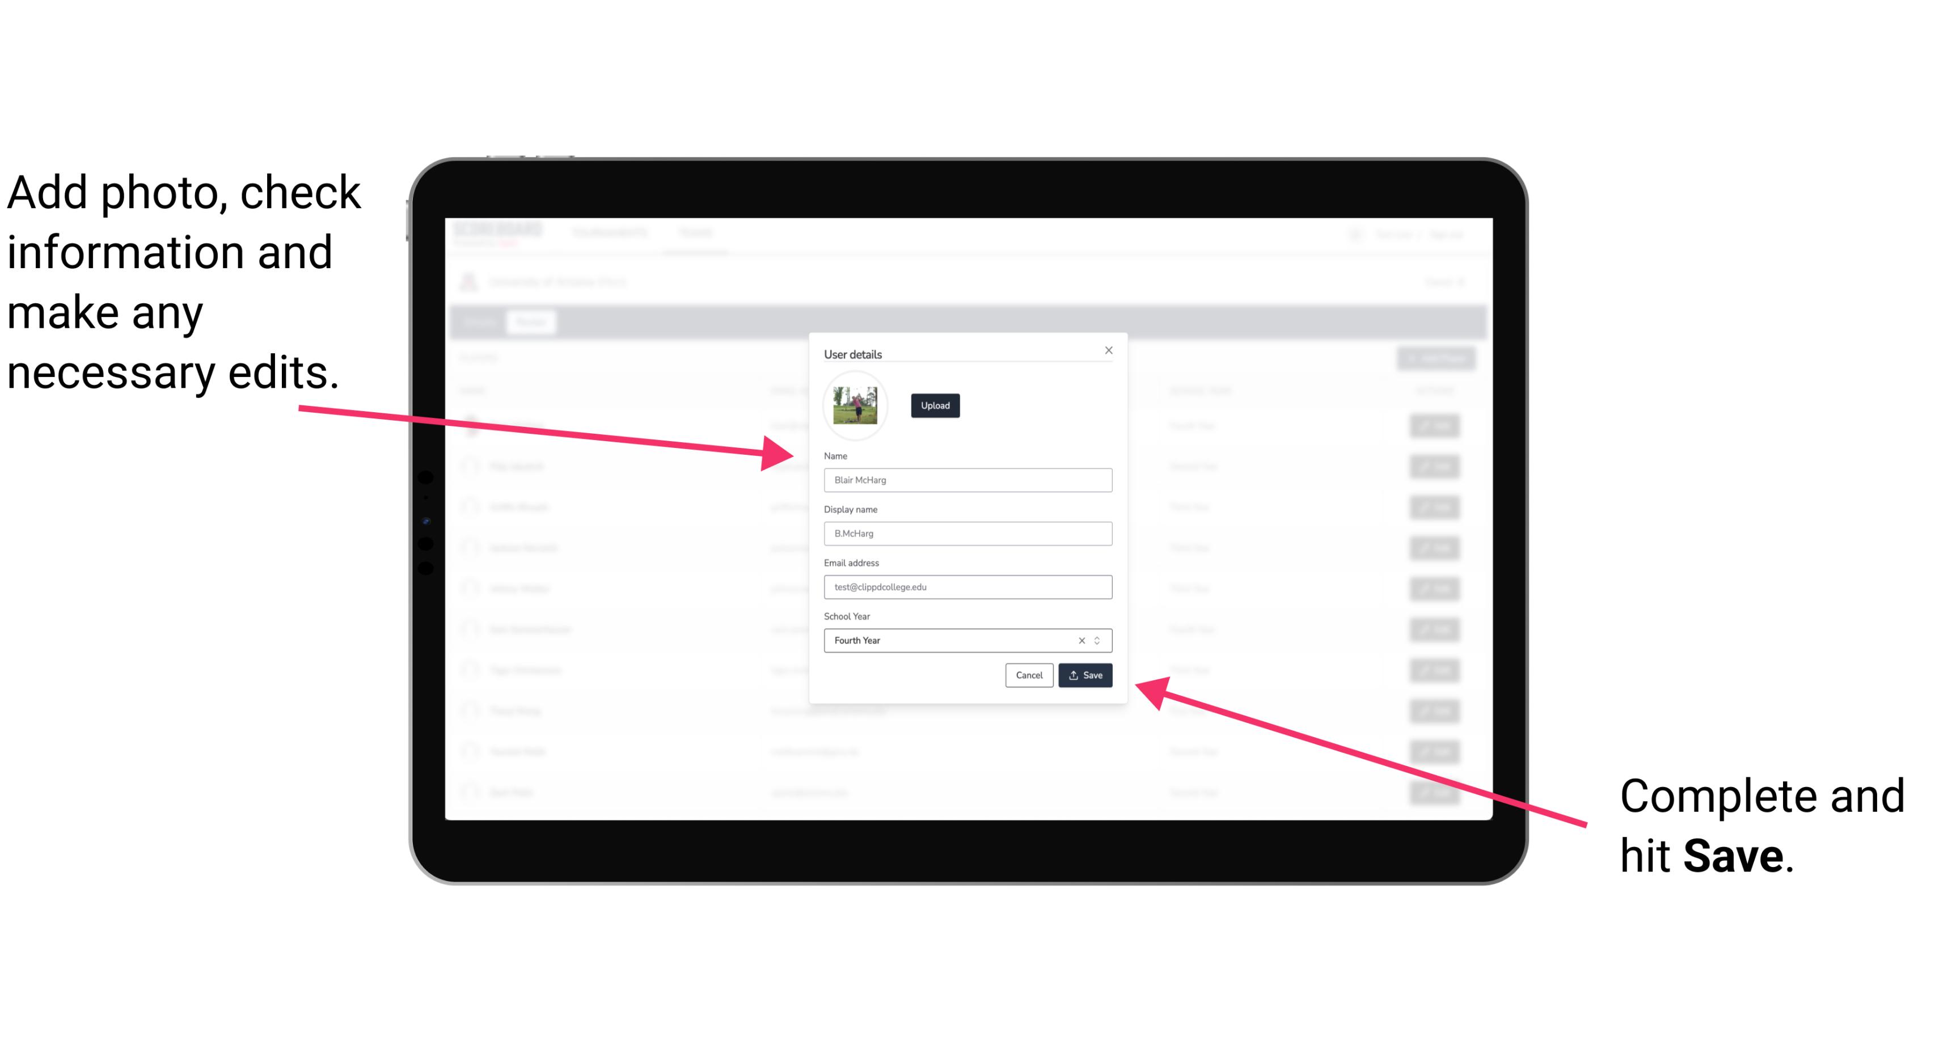
Task: Click the School Year stepper arrow down
Action: (1100, 642)
